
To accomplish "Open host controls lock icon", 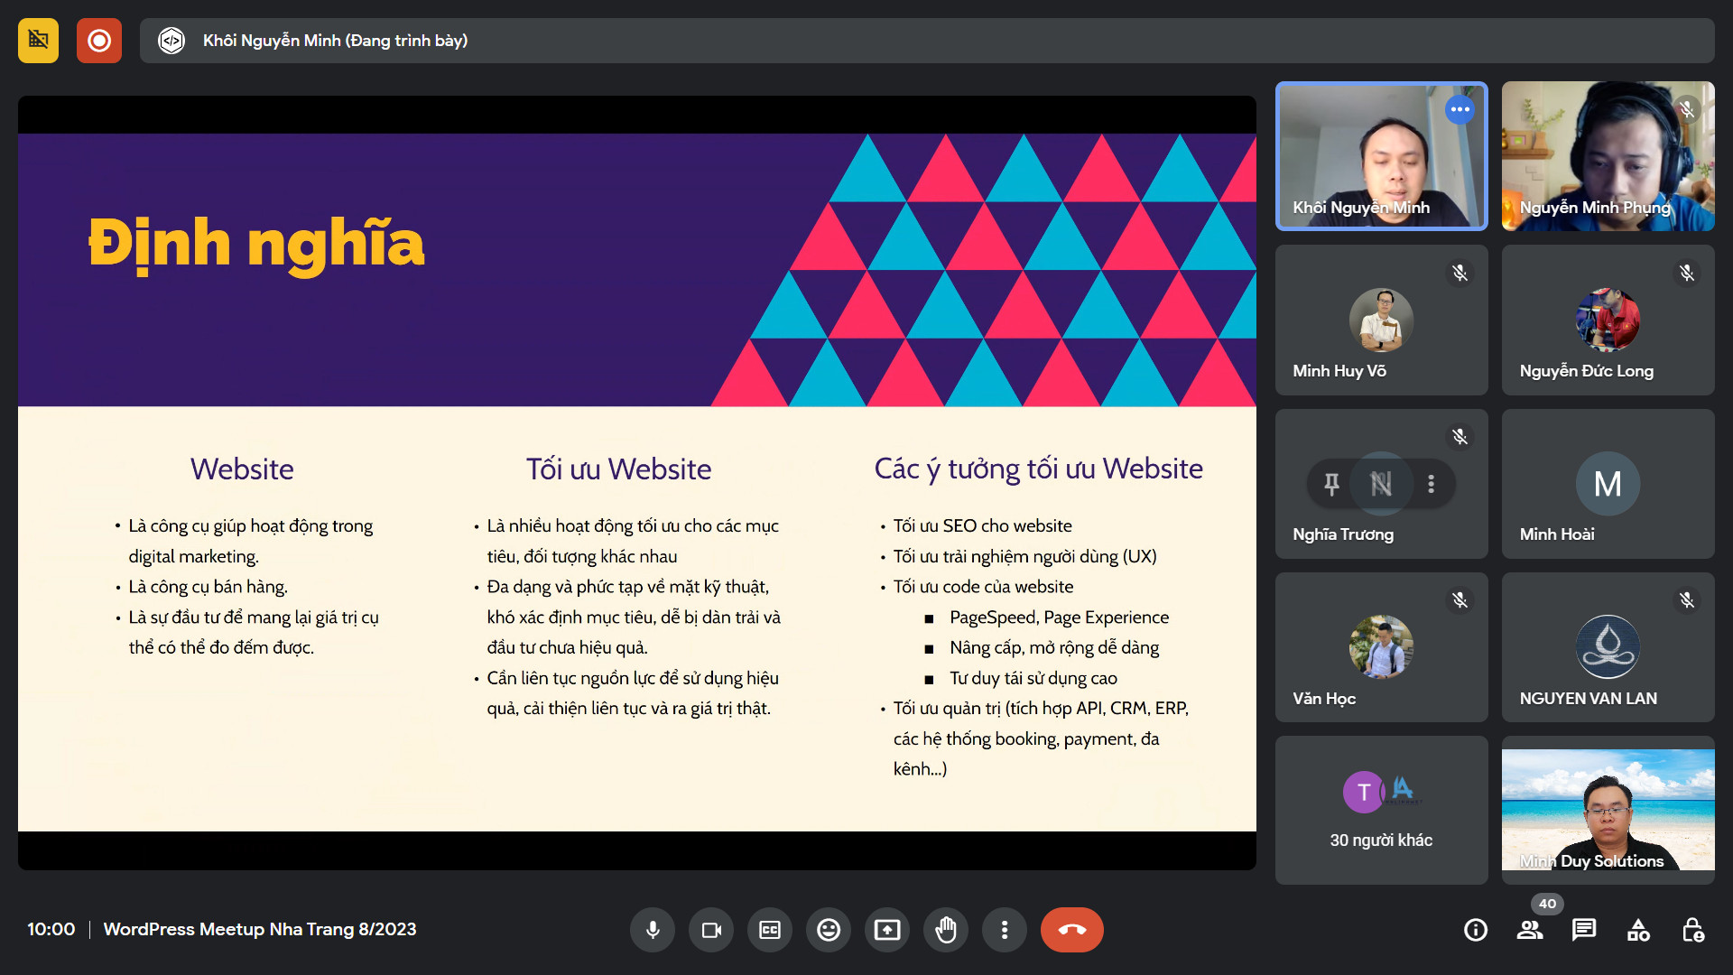I will [x=1692, y=930].
